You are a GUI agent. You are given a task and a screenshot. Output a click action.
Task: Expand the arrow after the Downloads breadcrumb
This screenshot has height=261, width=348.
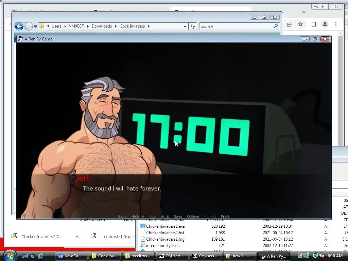(116, 27)
